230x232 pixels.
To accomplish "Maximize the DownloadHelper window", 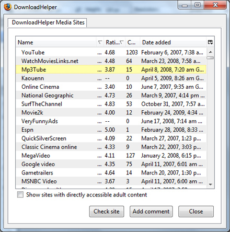I will click(x=197, y=5).
